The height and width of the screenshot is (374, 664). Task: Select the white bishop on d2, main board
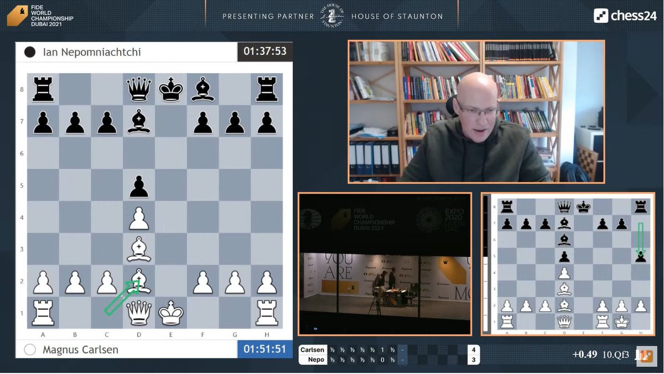tap(139, 281)
